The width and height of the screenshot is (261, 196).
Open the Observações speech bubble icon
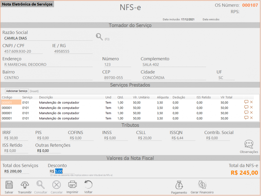[x=249, y=145]
